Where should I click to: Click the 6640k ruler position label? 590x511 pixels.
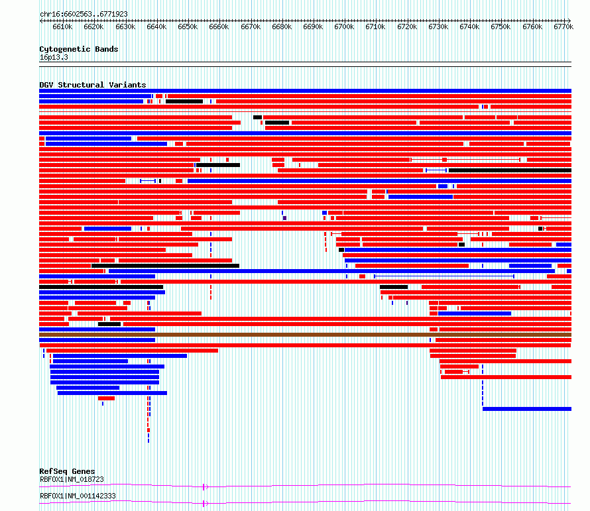click(156, 27)
